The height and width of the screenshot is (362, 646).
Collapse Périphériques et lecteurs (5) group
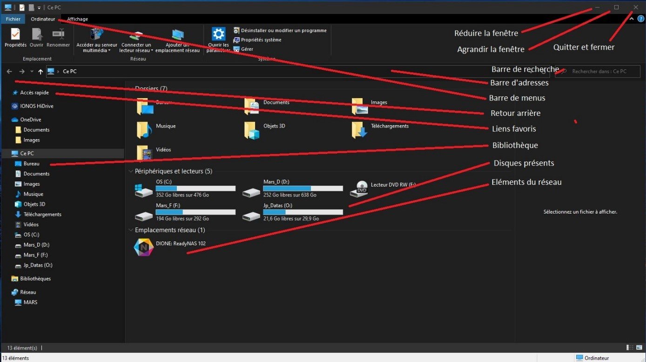131,171
